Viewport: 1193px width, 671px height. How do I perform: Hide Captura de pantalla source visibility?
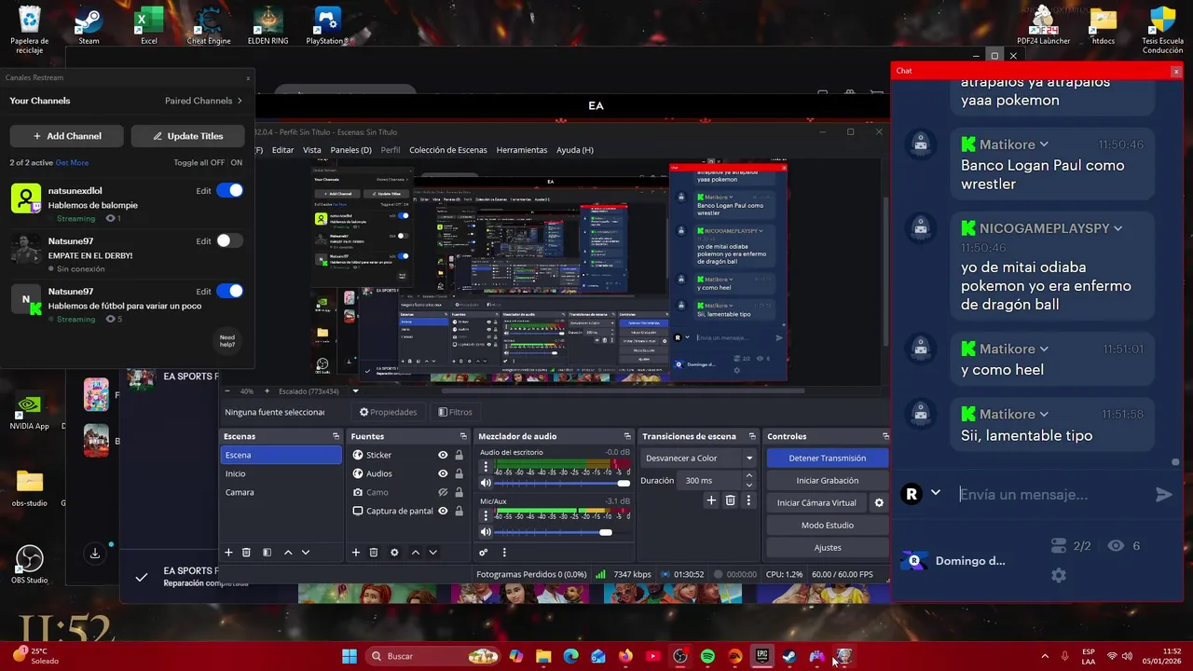pos(443,511)
